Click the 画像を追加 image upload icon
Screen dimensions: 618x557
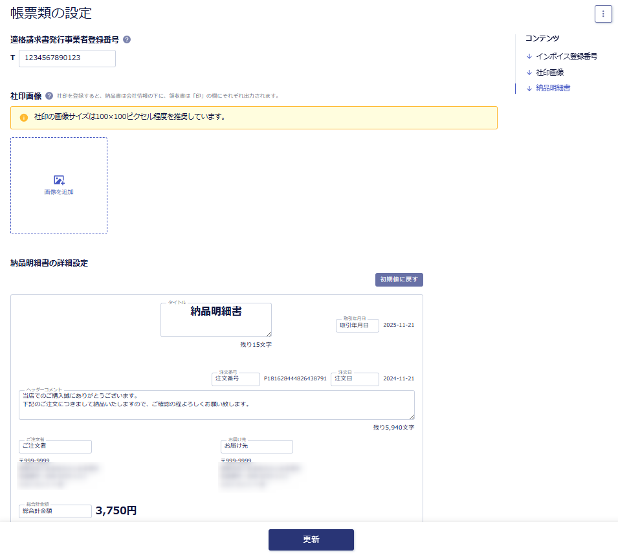point(59,180)
